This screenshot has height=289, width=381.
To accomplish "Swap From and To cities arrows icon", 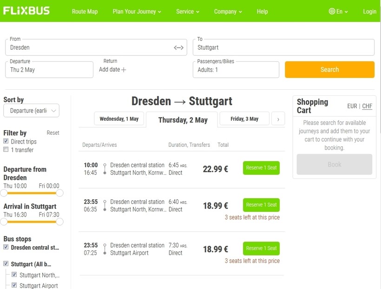I will (179, 47).
